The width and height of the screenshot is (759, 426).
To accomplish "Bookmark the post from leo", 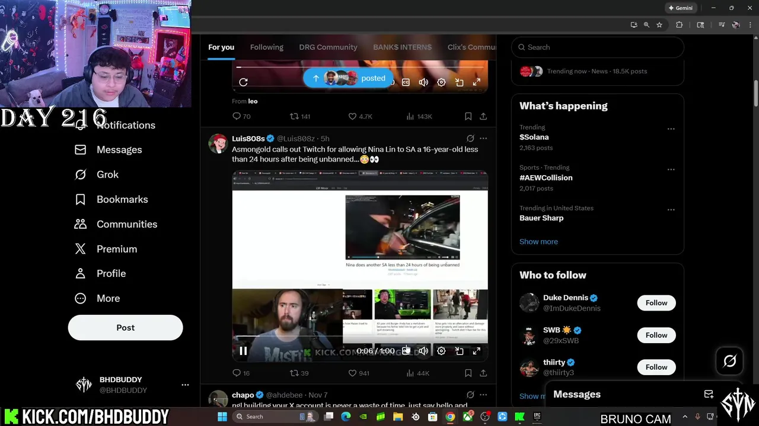I will [468, 117].
